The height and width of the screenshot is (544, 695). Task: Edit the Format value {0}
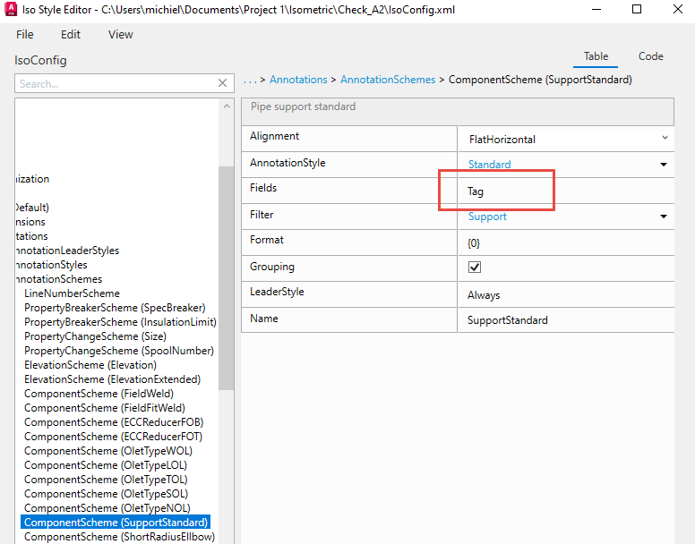(x=566, y=243)
